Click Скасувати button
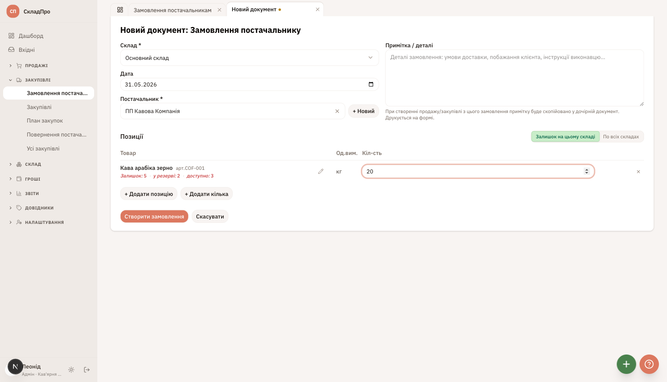Viewport: 667px width, 382px height. pyautogui.click(x=210, y=217)
